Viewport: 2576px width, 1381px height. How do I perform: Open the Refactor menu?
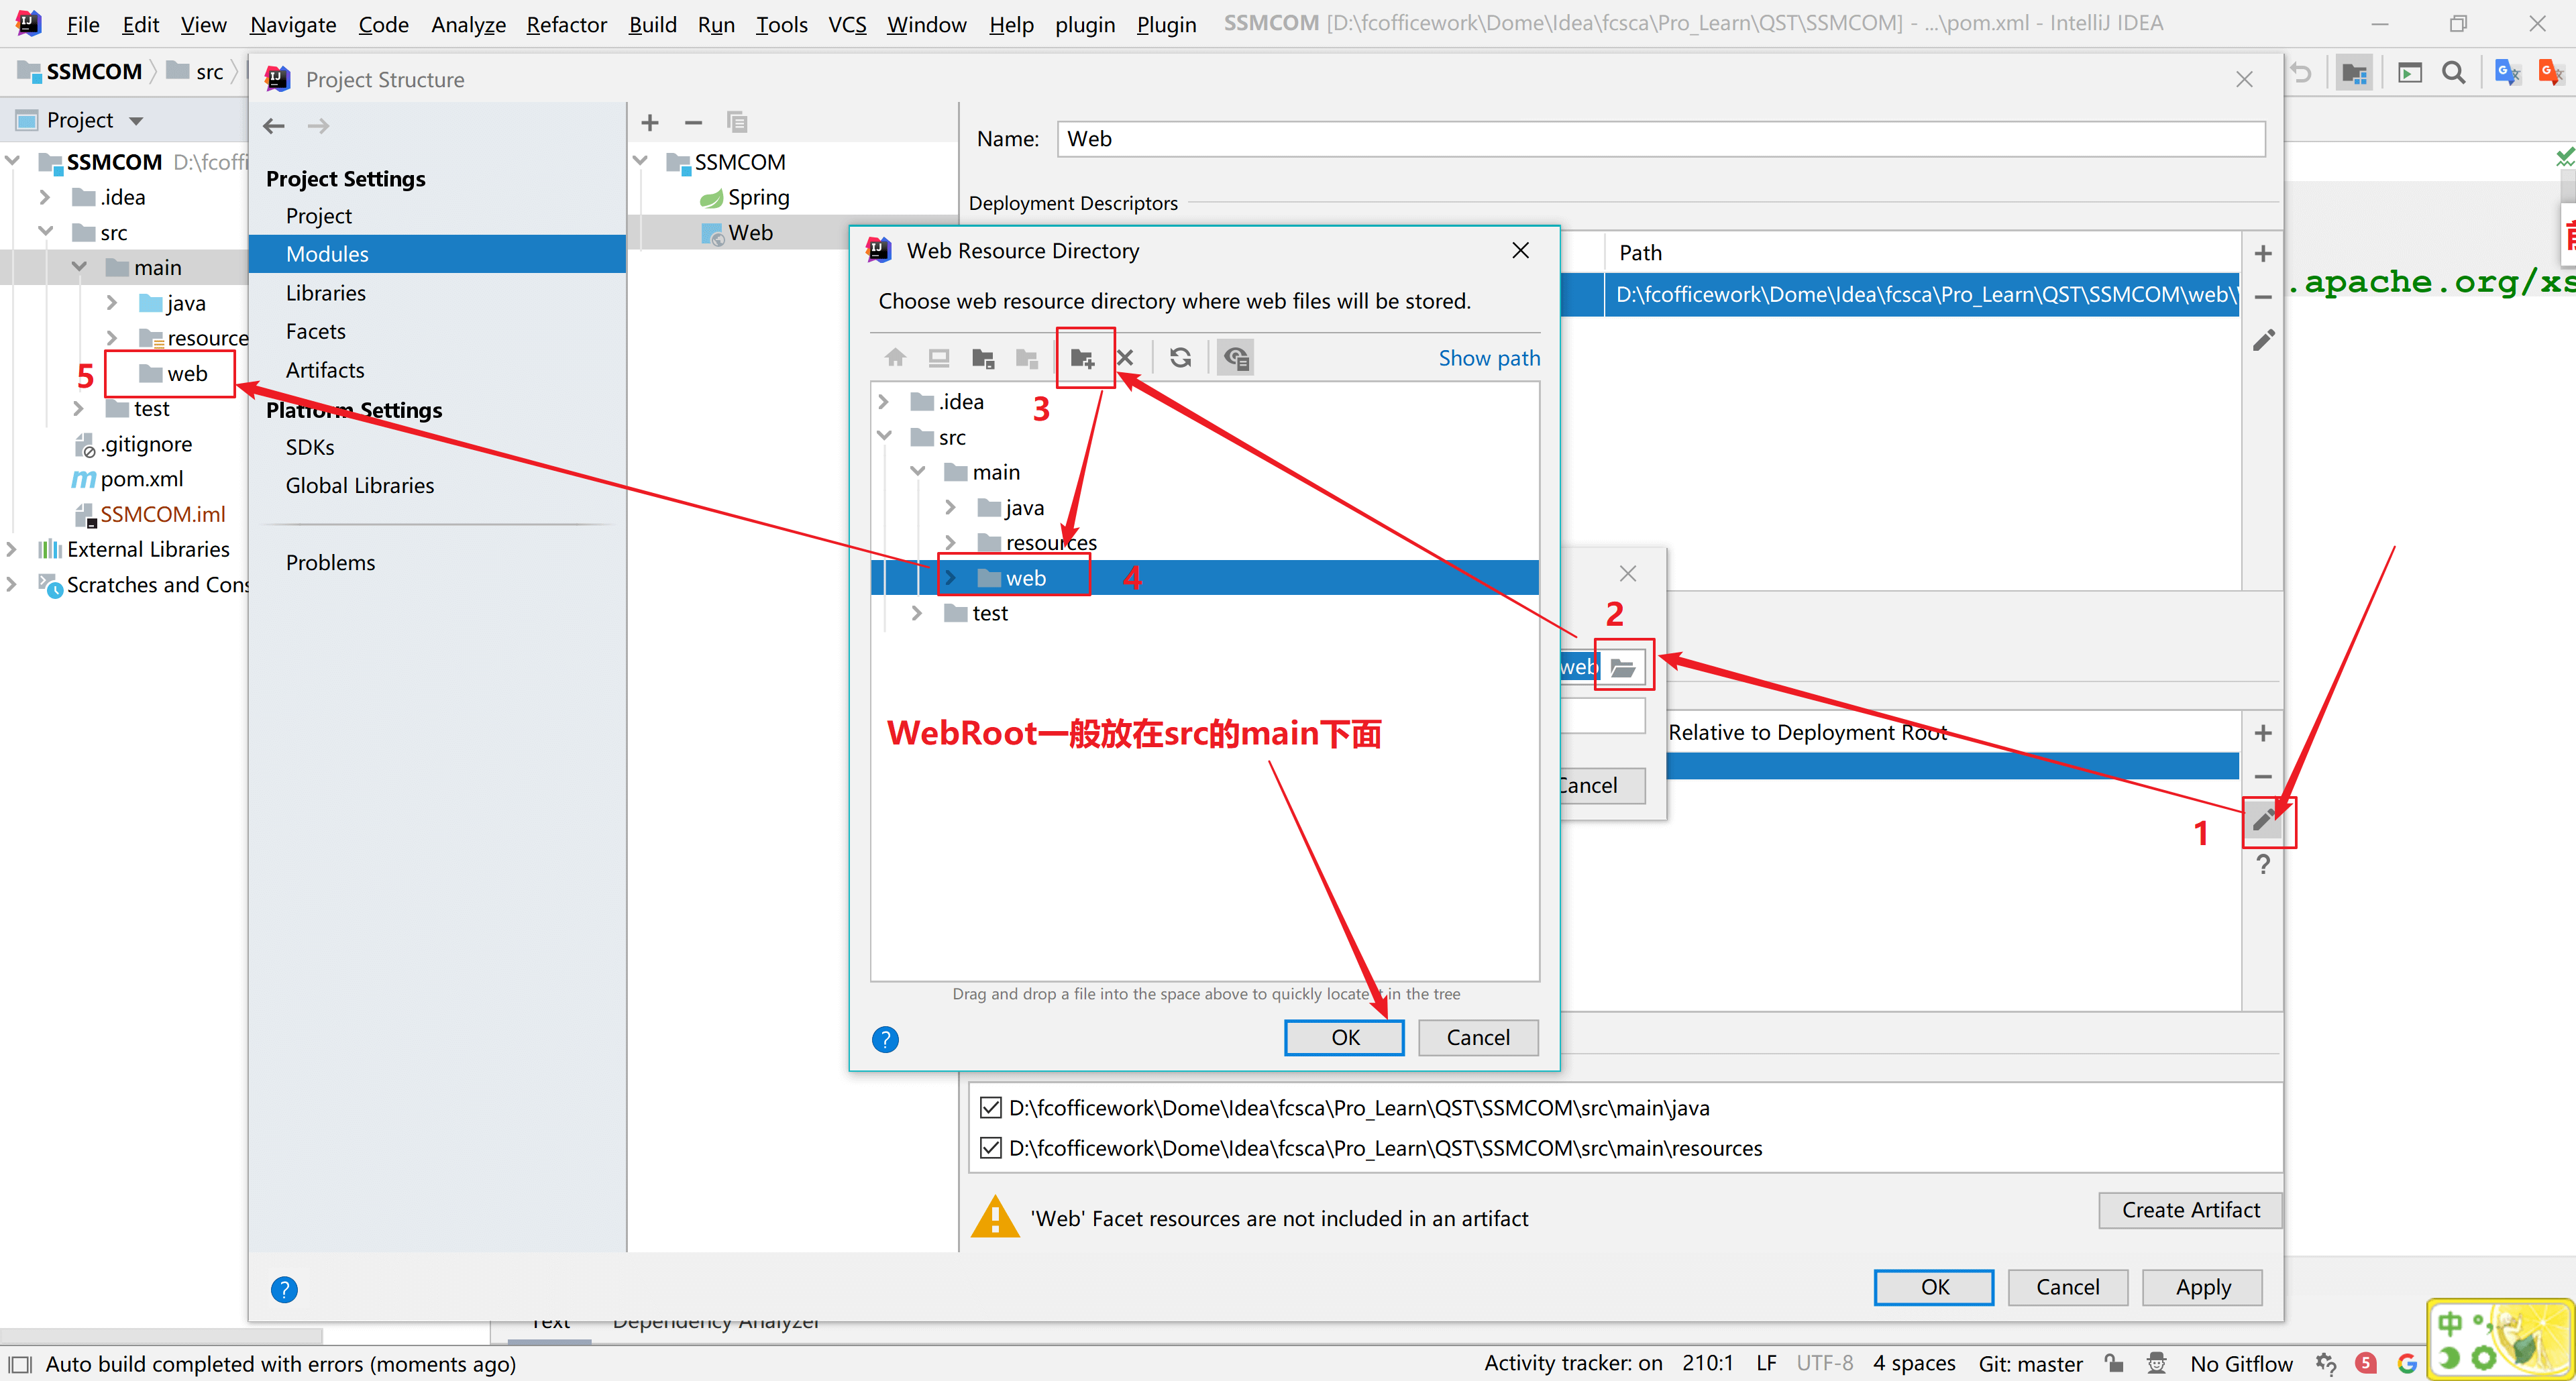[x=566, y=24]
